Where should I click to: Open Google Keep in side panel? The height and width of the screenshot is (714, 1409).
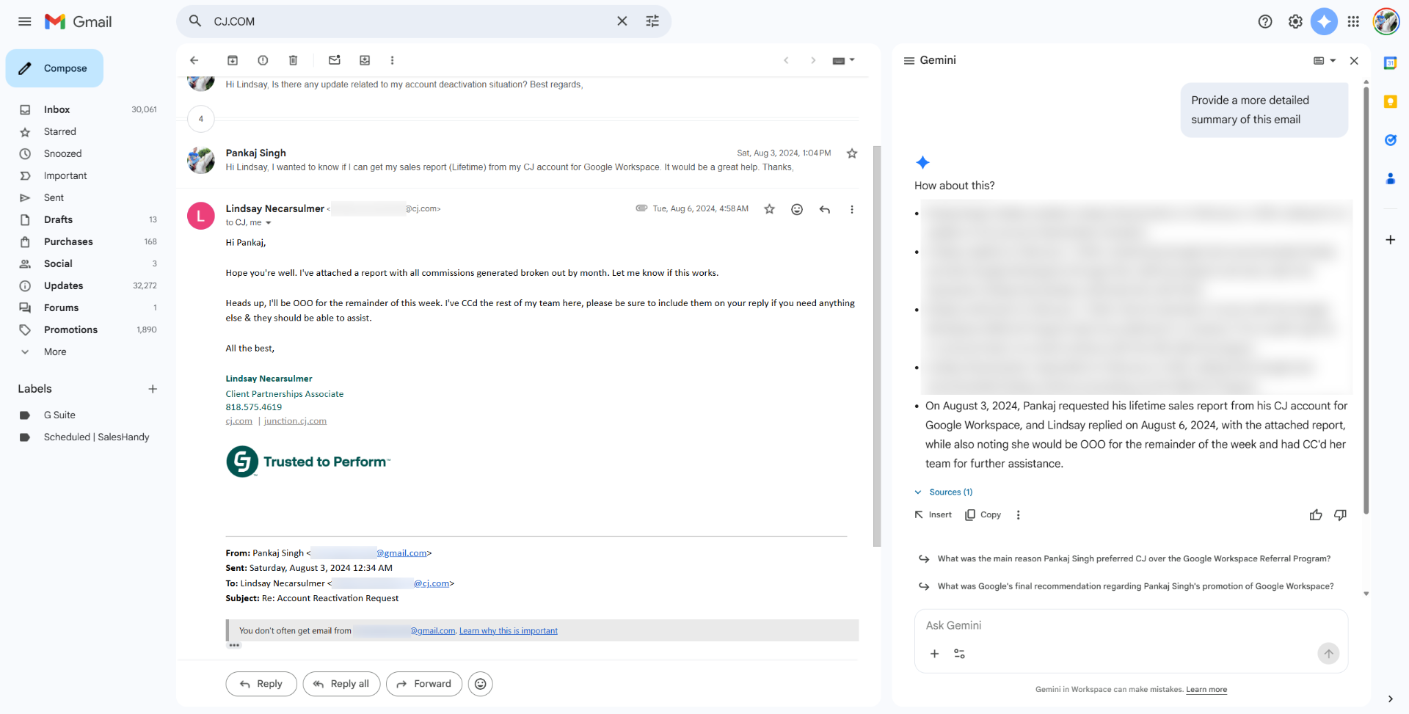pyautogui.click(x=1390, y=102)
